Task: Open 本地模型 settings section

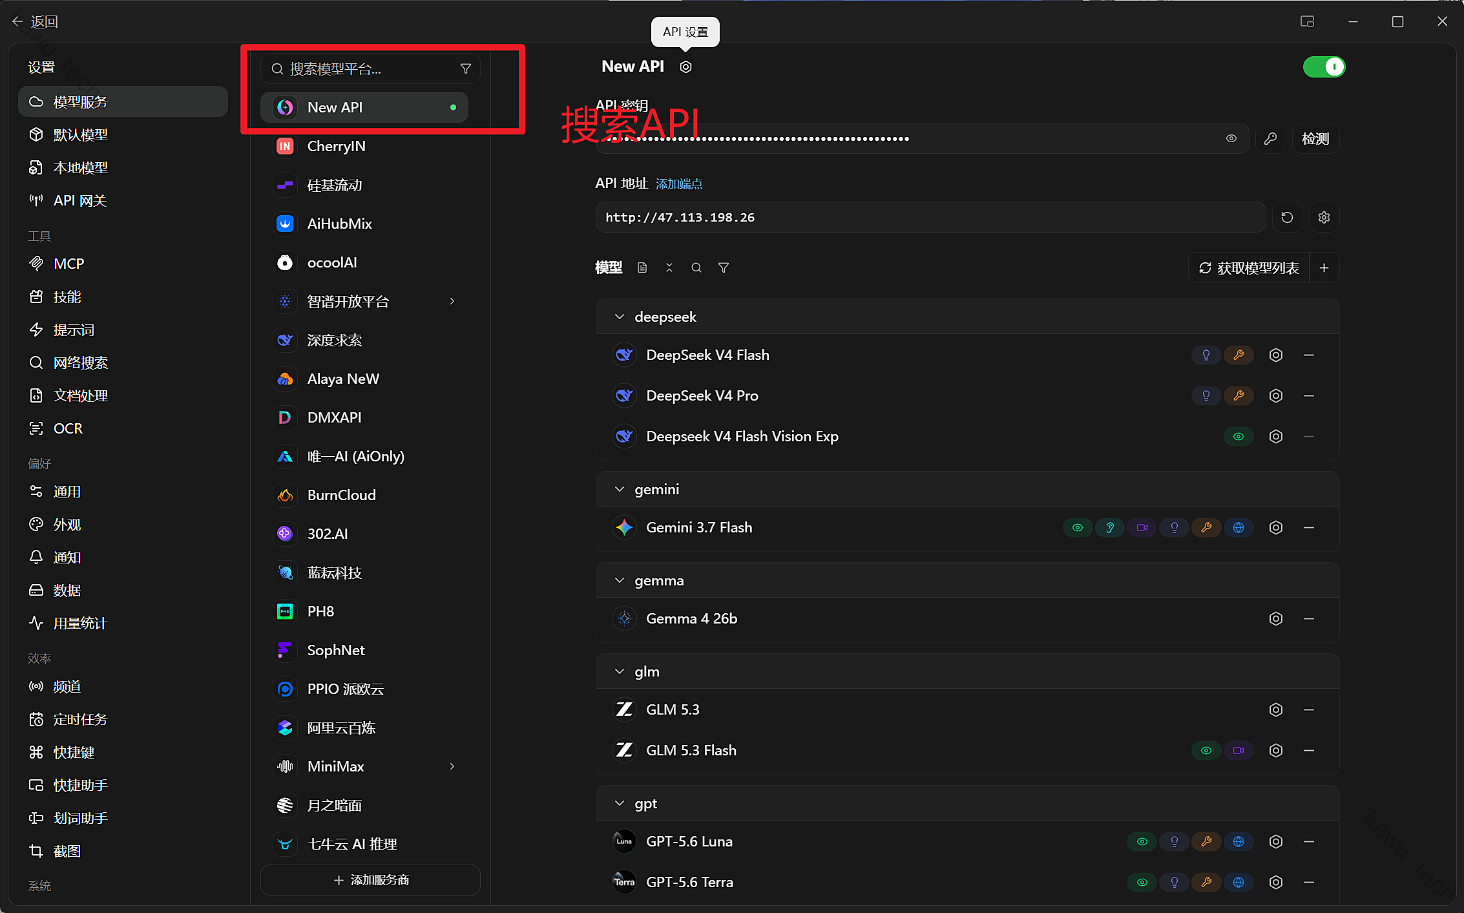Action: pyautogui.click(x=123, y=167)
